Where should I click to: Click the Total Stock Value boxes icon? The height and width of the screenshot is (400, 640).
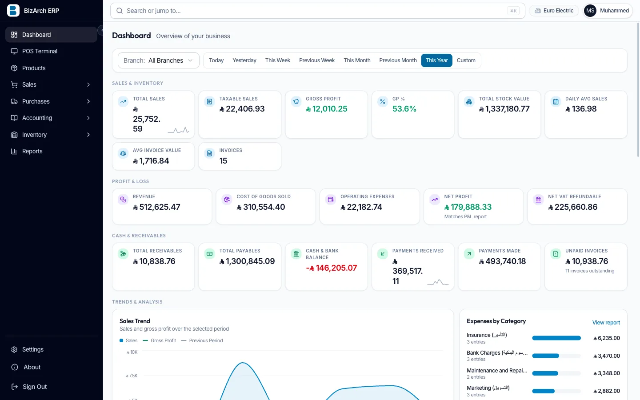coord(469,102)
